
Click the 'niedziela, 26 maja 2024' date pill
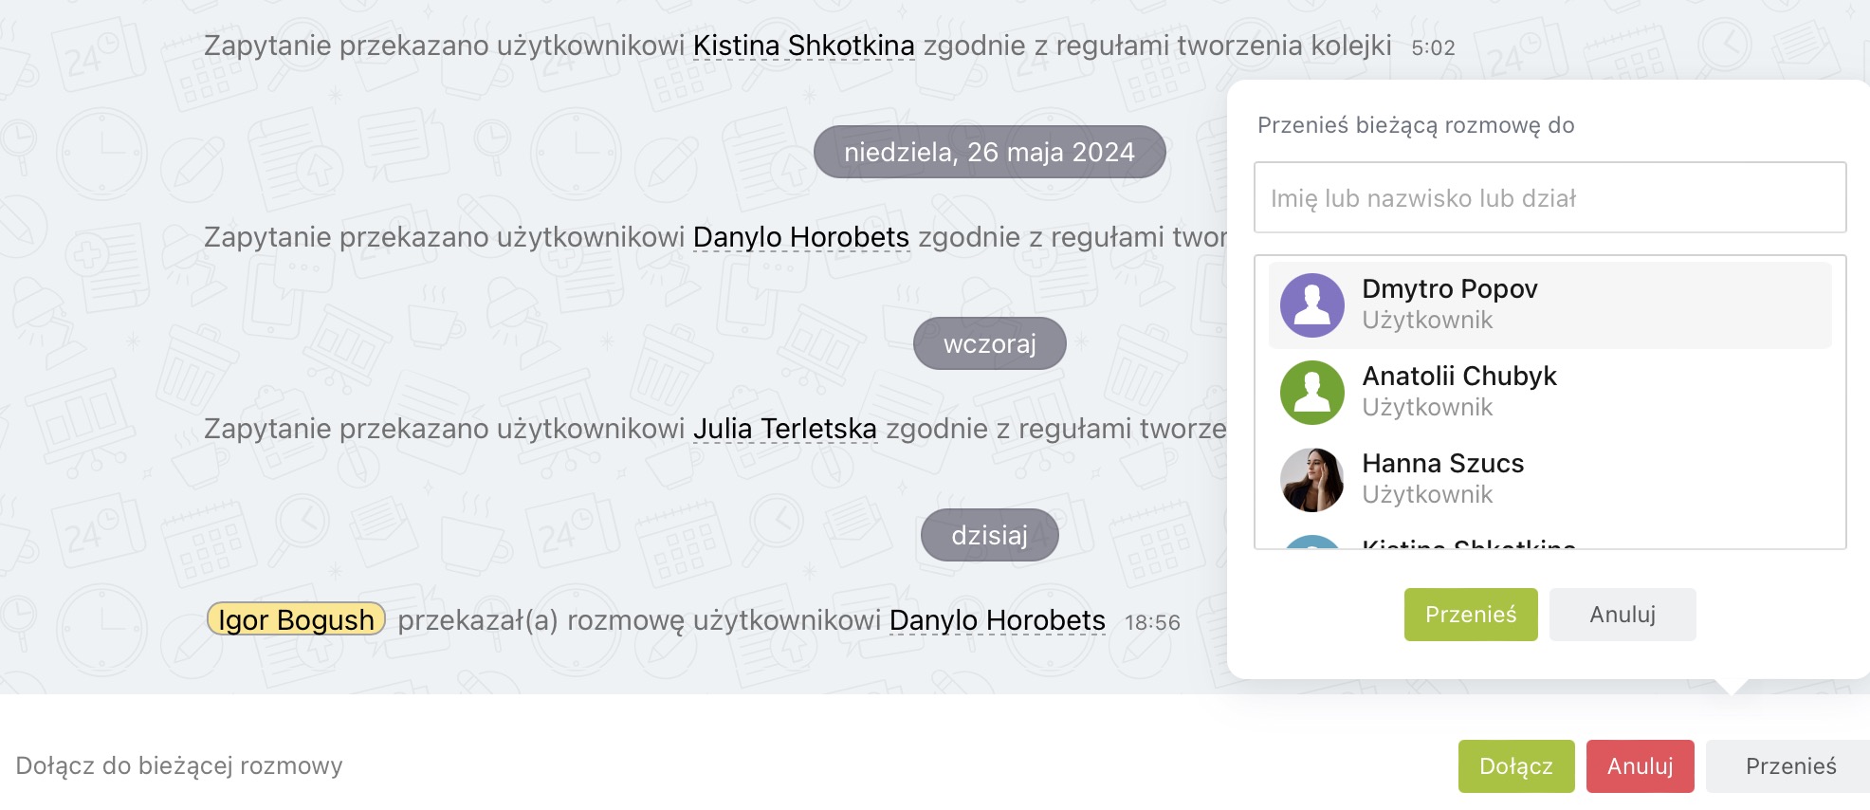[x=990, y=152]
